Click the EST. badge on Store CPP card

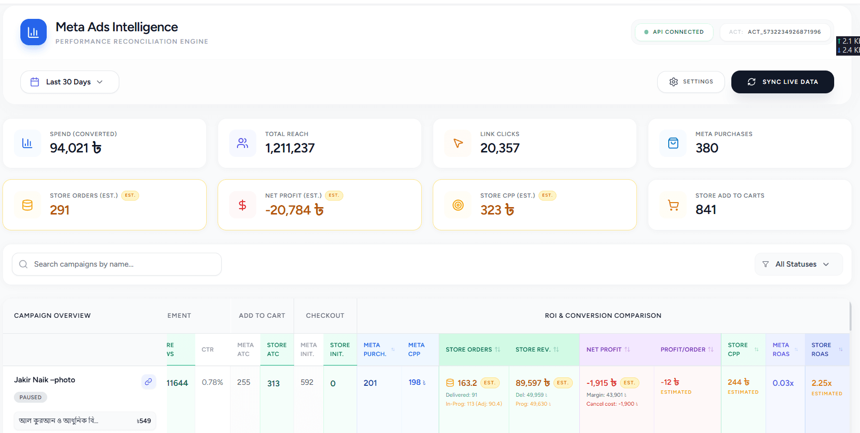[547, 196]
